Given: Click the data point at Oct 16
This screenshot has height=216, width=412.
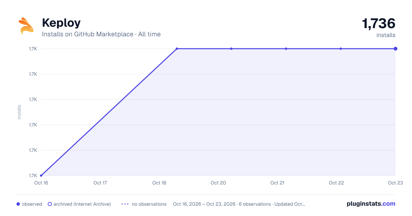Looking at the screenshot, I should (x=41, y=176).
